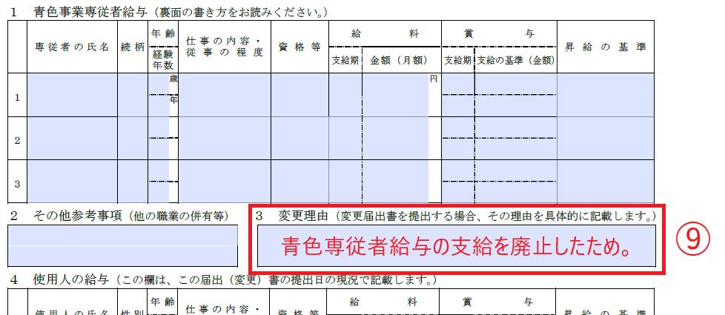Focus row 2 仕事の内容 field
Screen dimensions: 725x315
click(x=225, y=138)
